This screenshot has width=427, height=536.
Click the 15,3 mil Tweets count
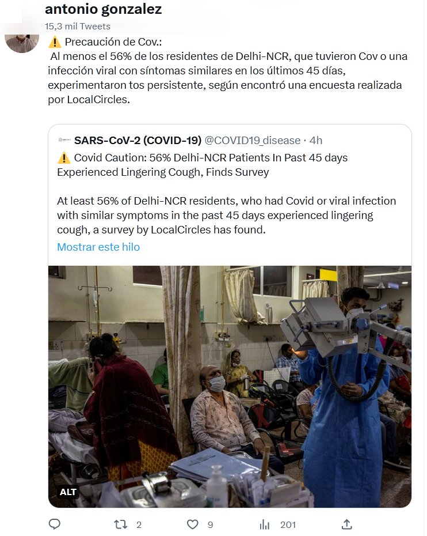click(x=78, y=26)
